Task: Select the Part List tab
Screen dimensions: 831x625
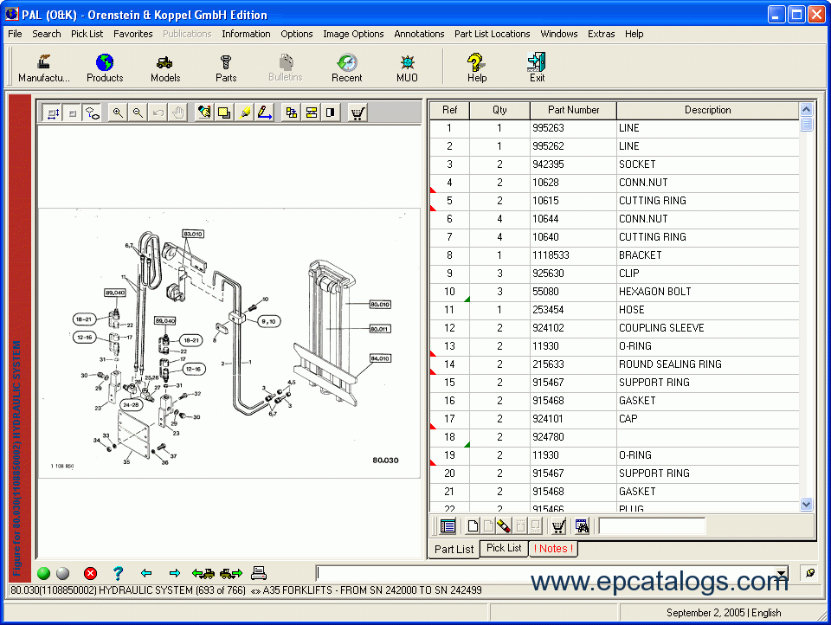Action: click(454, 549)
